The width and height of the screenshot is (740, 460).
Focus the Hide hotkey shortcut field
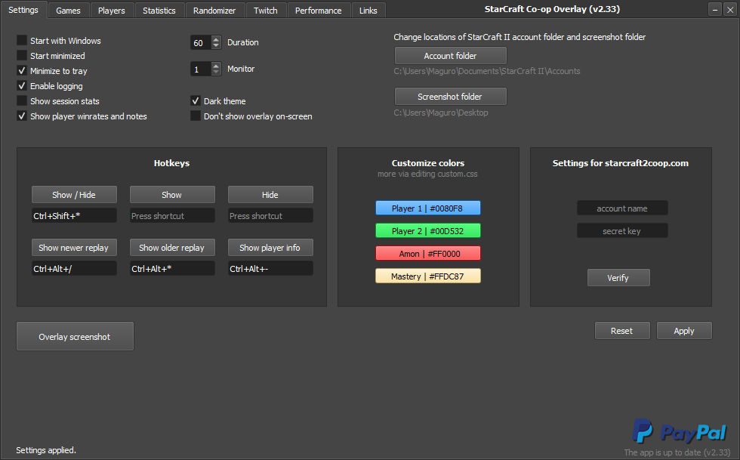[x=270, y=215]
